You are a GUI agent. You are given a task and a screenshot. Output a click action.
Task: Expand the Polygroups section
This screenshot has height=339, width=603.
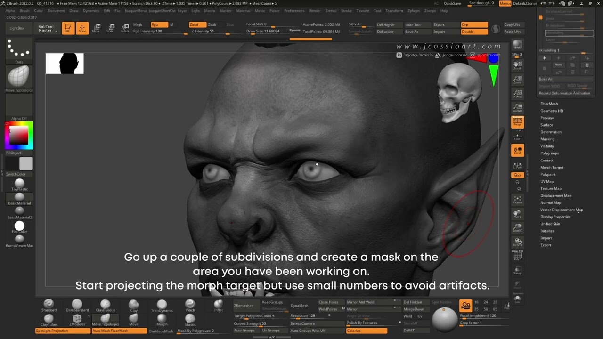549,153
